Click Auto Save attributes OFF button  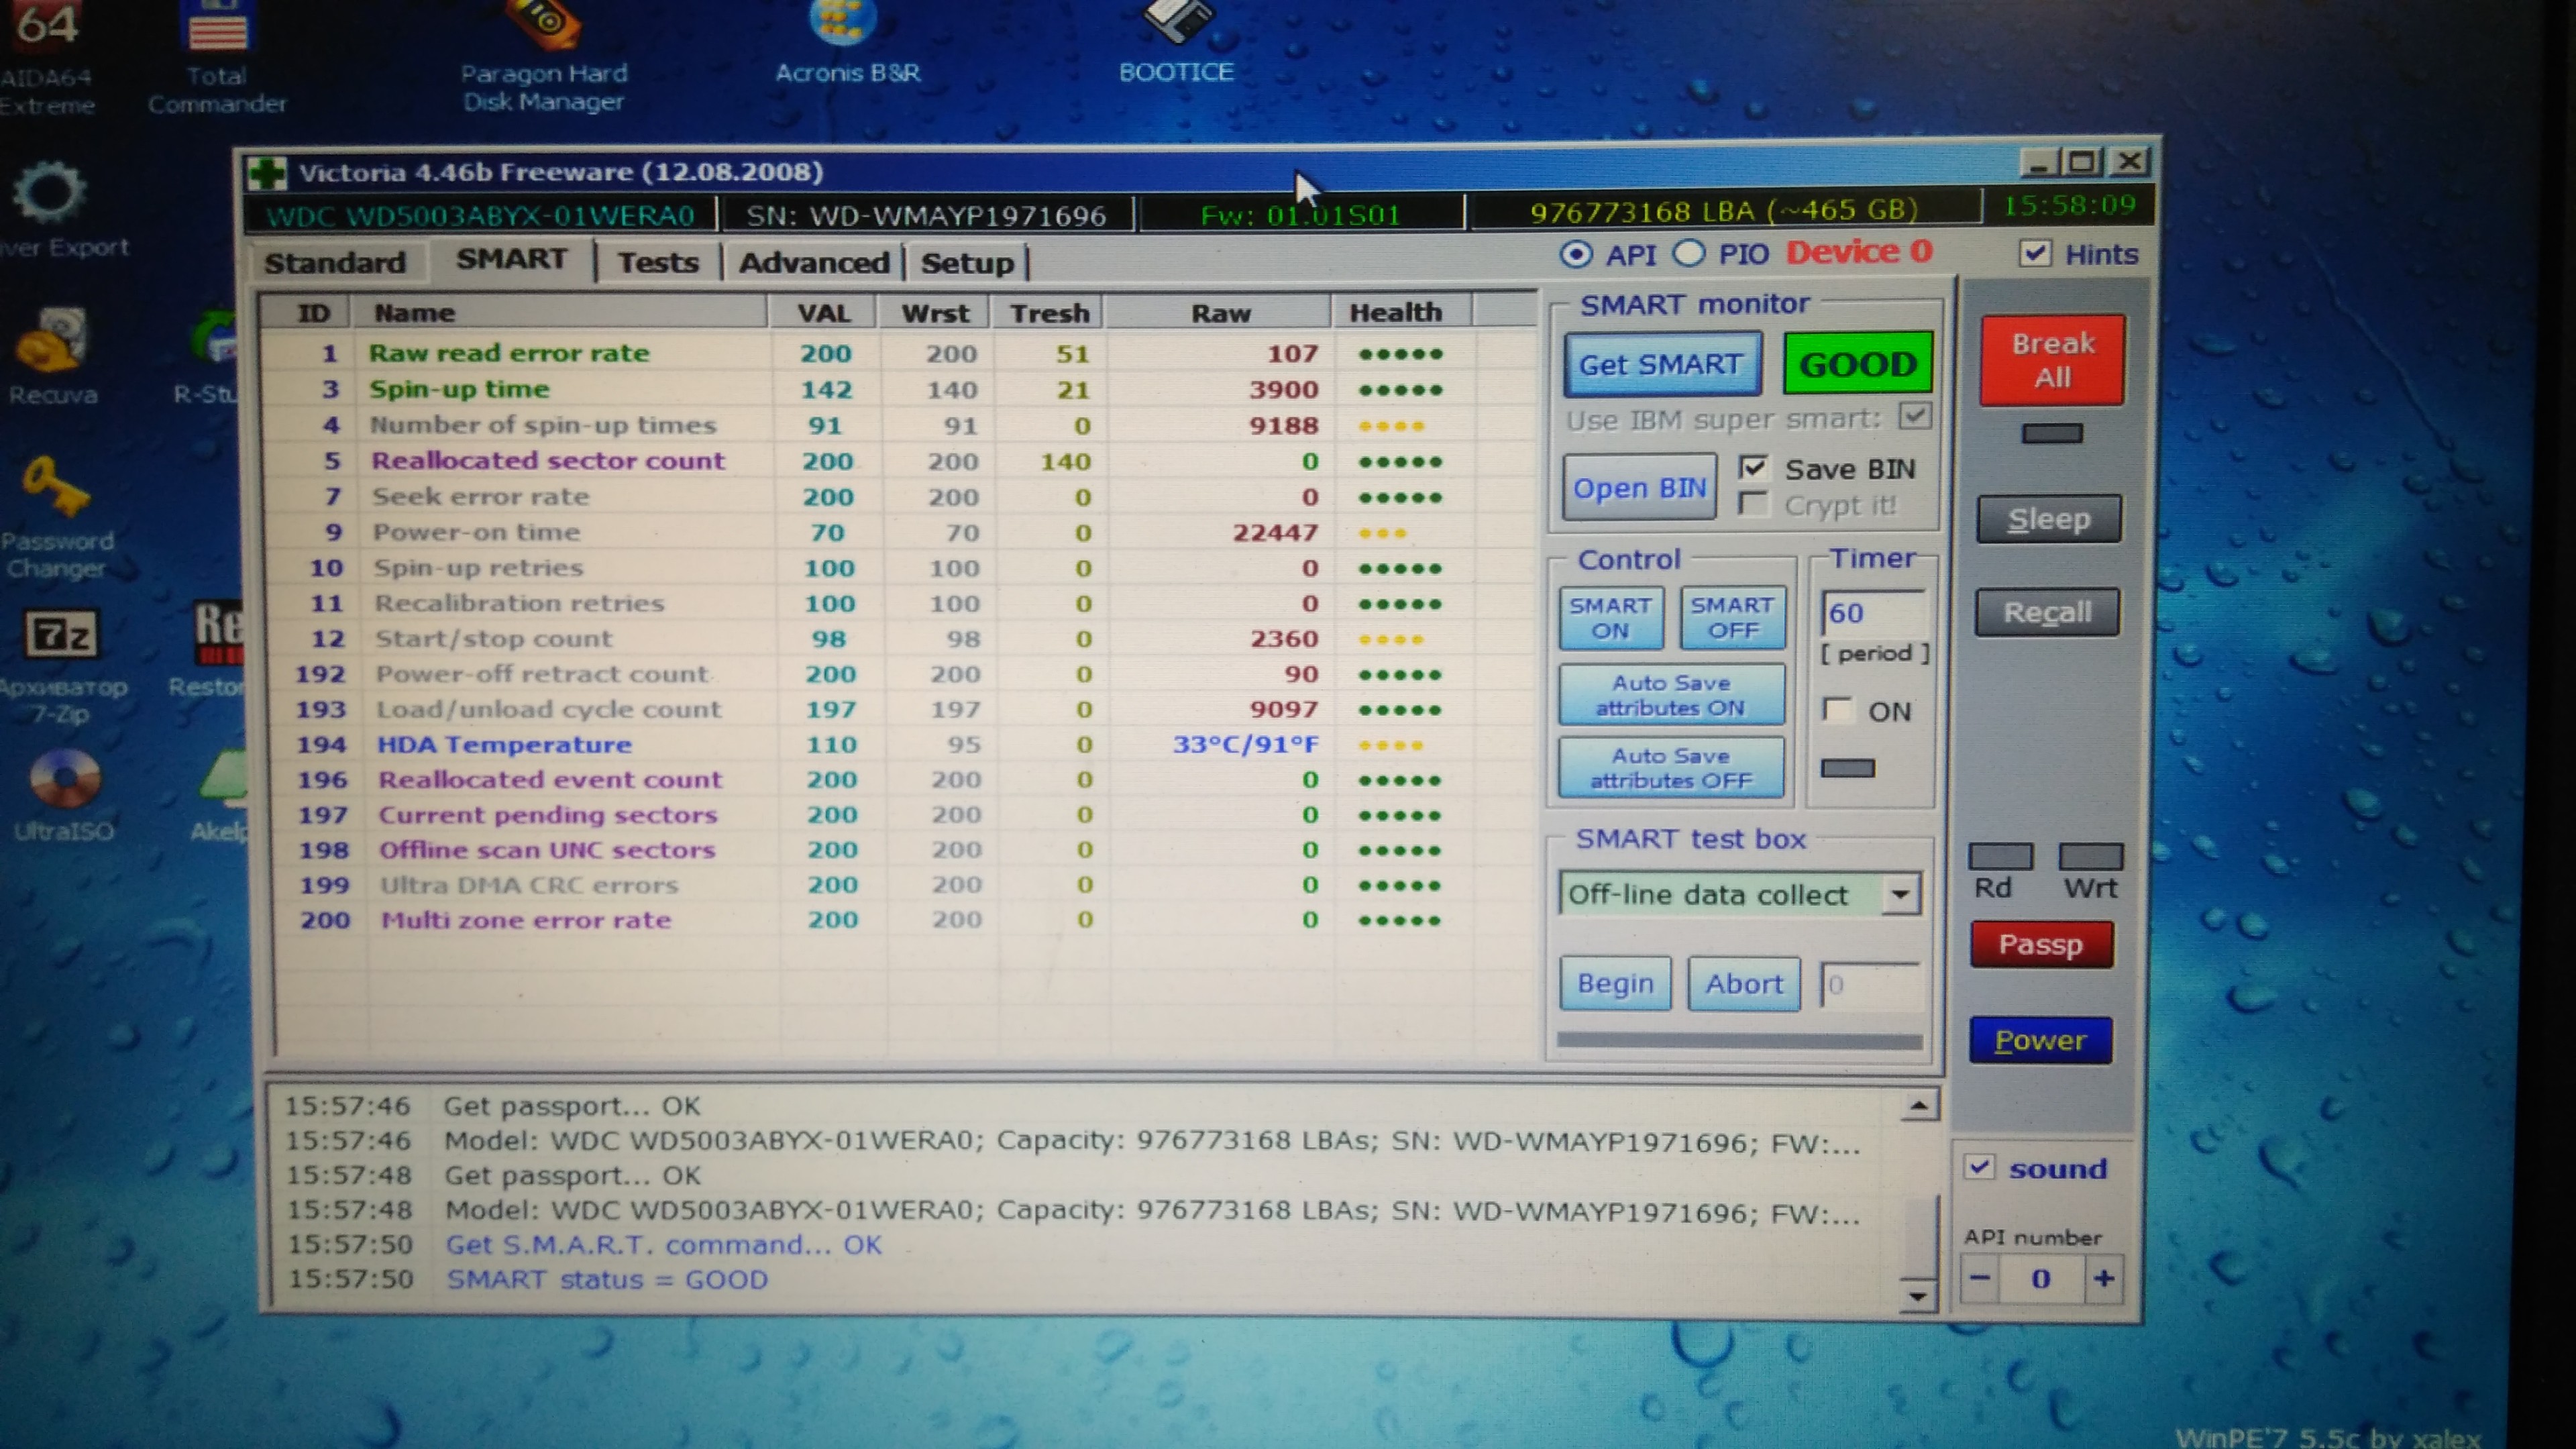tap(1670, 768)
